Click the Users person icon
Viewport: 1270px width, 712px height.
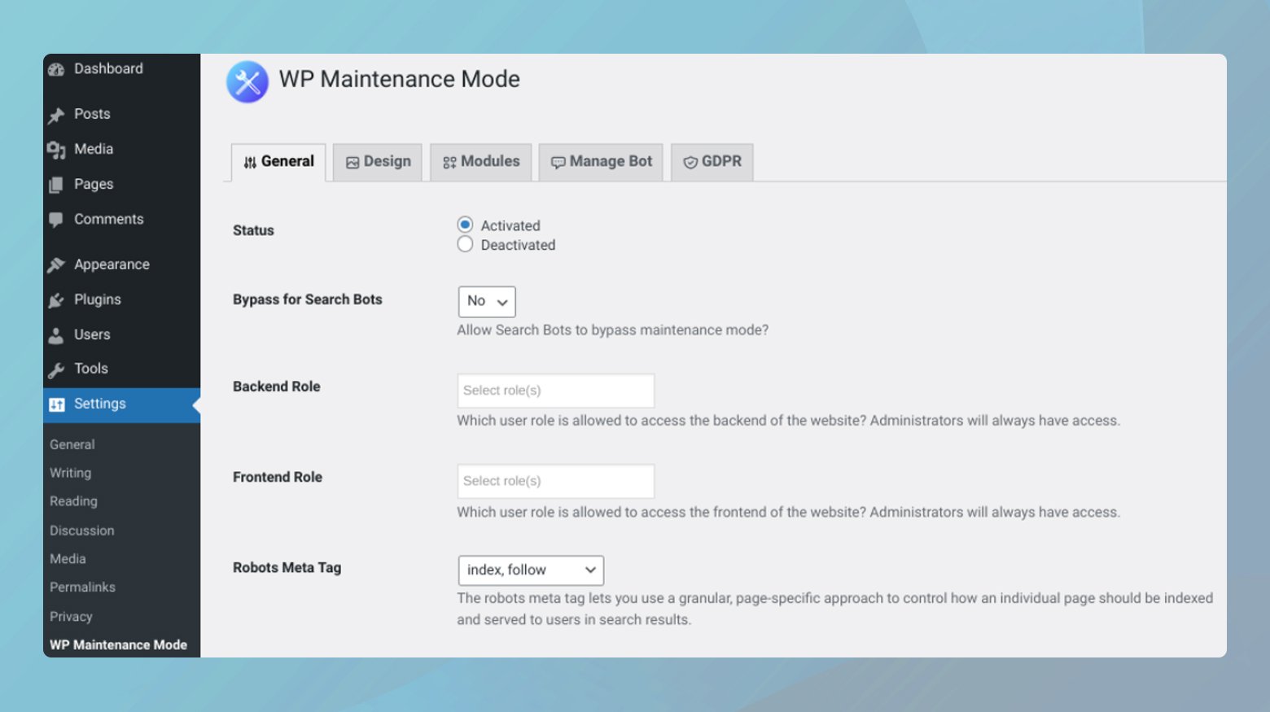tap(56, 335)
